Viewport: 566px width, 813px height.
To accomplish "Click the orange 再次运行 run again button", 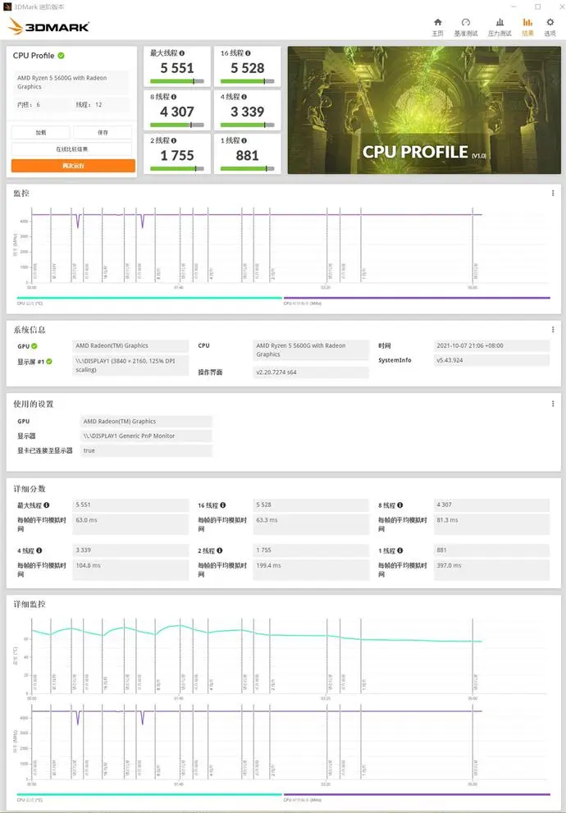I will click(73, 166).
